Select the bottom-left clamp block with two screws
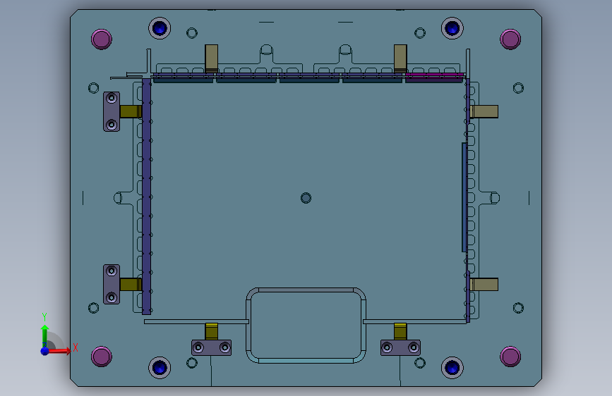 pyautogui.click(x=212, y=347)
